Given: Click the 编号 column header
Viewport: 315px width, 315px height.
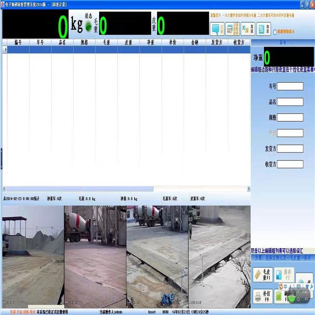Looking at the screenshot, I should [x=18, y=42].
